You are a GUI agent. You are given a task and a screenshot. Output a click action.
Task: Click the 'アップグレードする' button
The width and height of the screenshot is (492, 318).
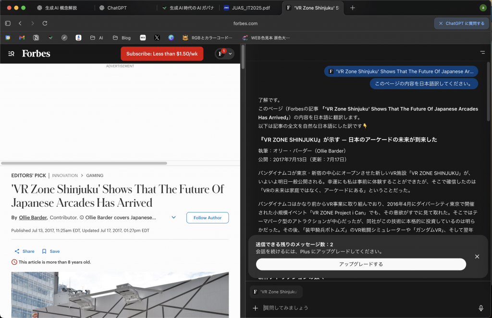(x=361, y=264)
